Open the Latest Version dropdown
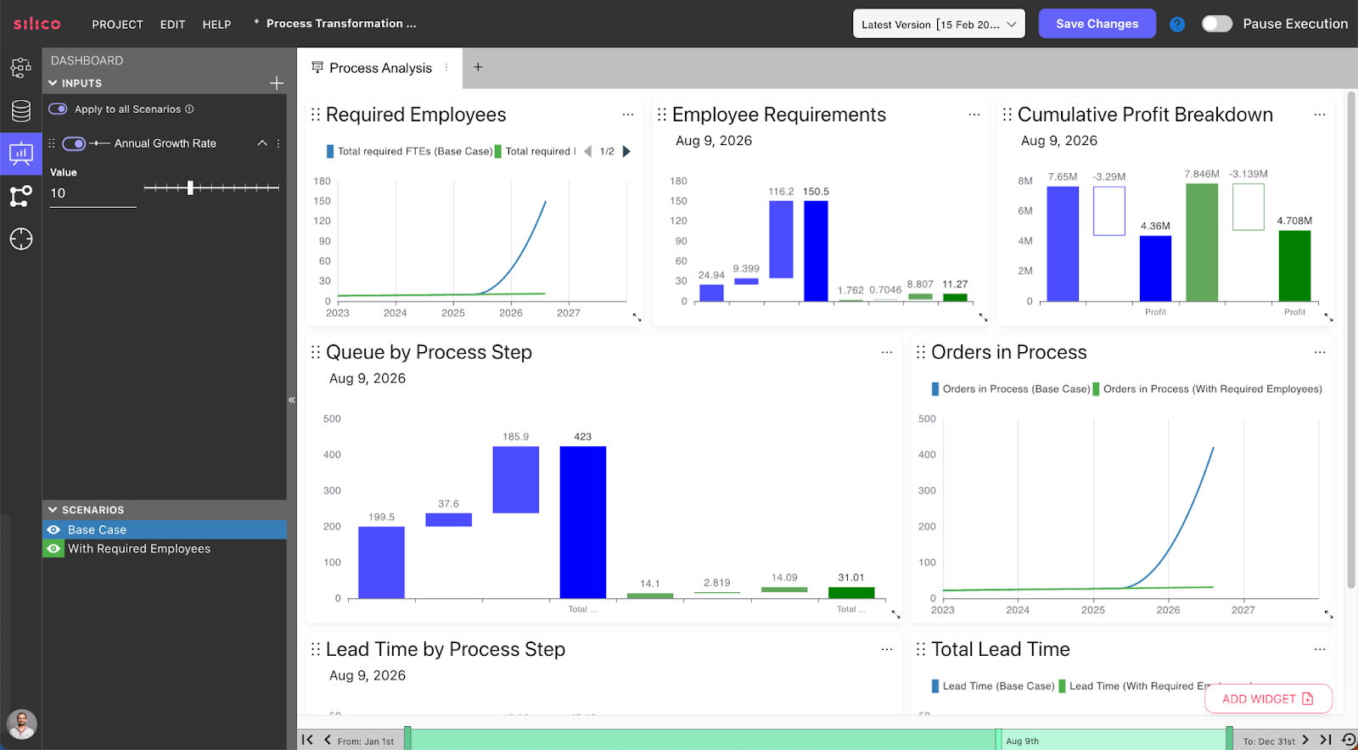Viewport: 1358px width, 750px height. [939, 24]
